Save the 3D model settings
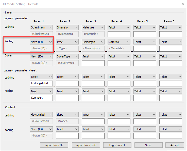187x151 pixels. click(148, 145)
